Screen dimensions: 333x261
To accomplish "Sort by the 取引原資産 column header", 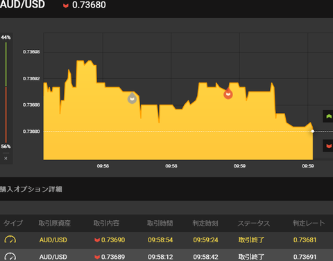I will pos(55,223).
